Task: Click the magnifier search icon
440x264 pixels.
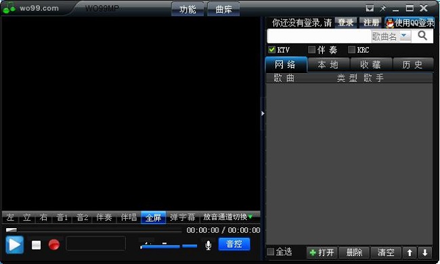Action: pos(422,36)
